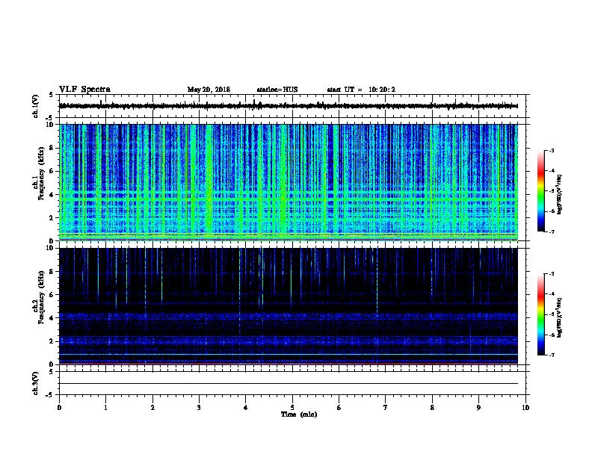Click the ch.2 spectrogram color scale bar
Image resolution: width=592 pixels, height=457 pixels.
(x=540, y=314)
